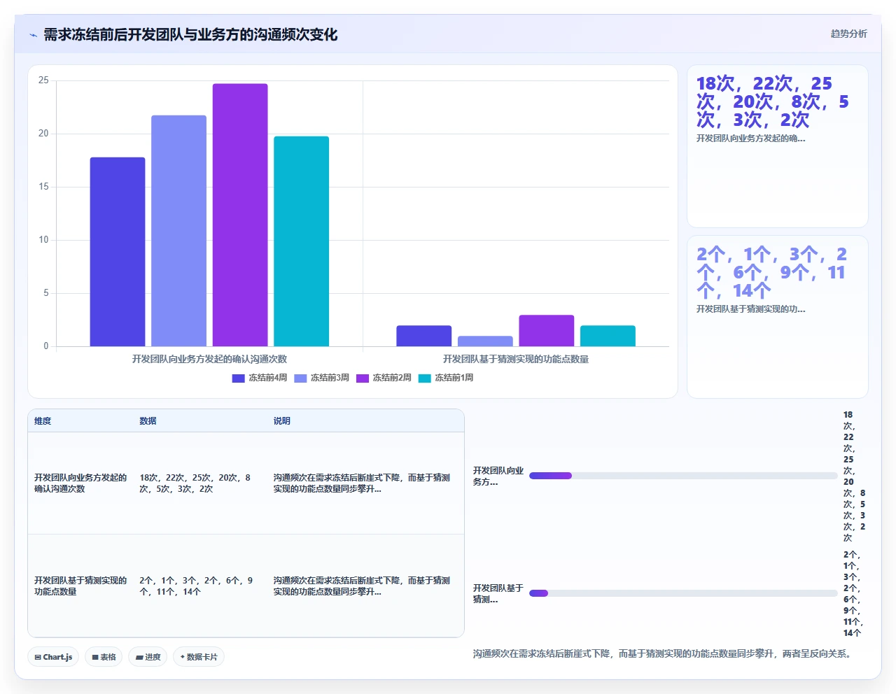
Task: Click the y-axis value 15
Action: click(43, 187)
